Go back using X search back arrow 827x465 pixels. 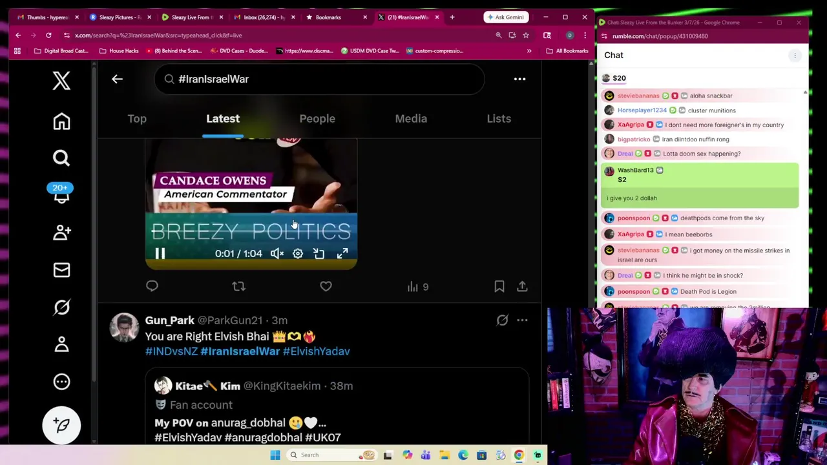pyautogui.click(x=117, y=79)
